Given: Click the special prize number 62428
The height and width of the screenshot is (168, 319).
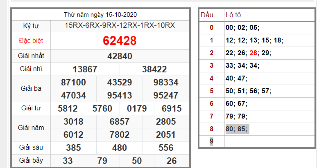Looking at the screenshot, I should tap(120, 41).
